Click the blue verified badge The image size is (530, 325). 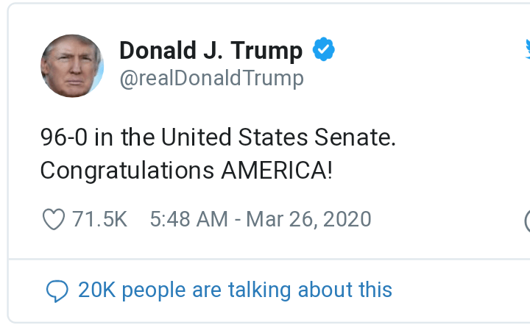pos(324,50)
